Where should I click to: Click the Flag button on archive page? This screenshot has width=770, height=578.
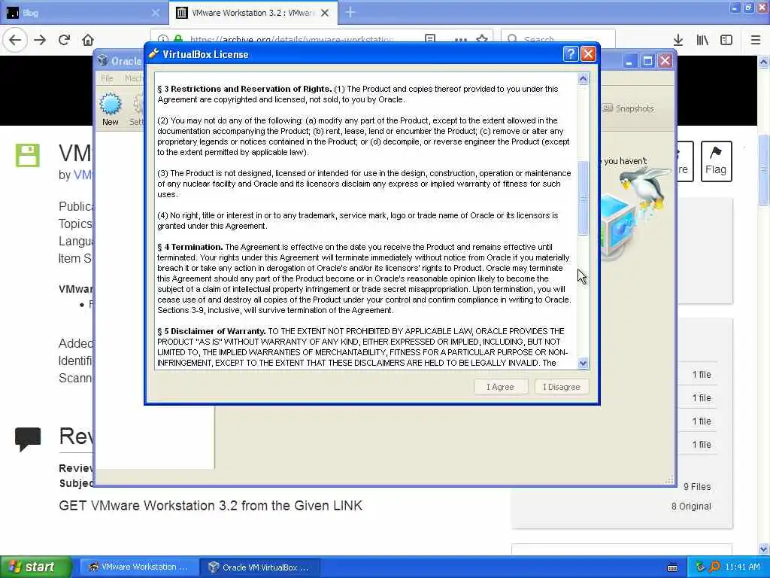716,161
